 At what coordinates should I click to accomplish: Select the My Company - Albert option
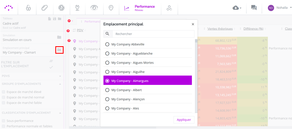(x=147, y=90)
